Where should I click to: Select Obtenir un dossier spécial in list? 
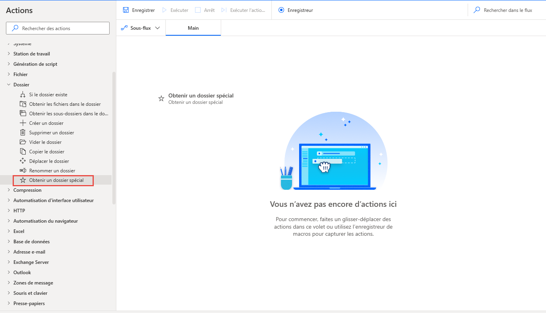(56, 180)
